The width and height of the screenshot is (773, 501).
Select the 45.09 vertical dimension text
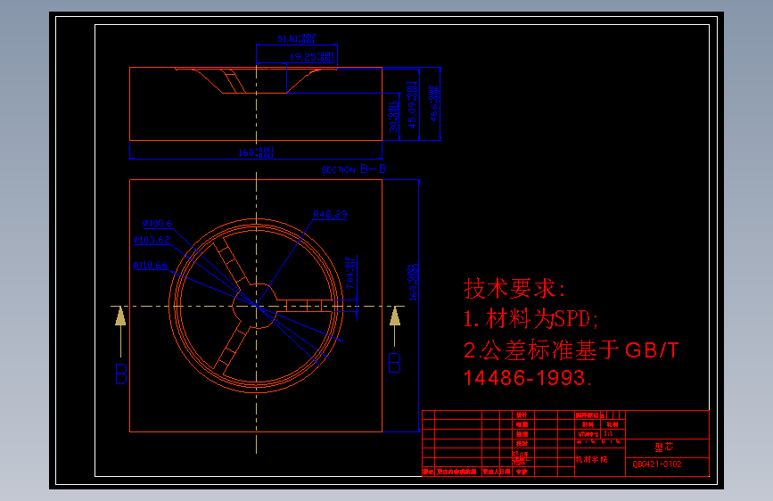pos(412,104)
